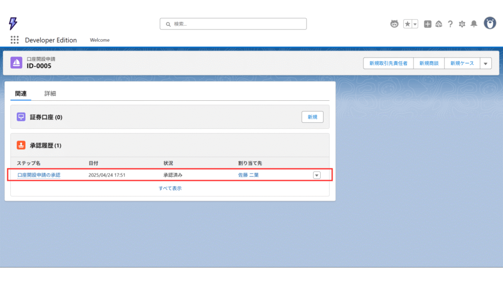
Task: Click the 割り当て先 column header
Action: tap(250, 163)
